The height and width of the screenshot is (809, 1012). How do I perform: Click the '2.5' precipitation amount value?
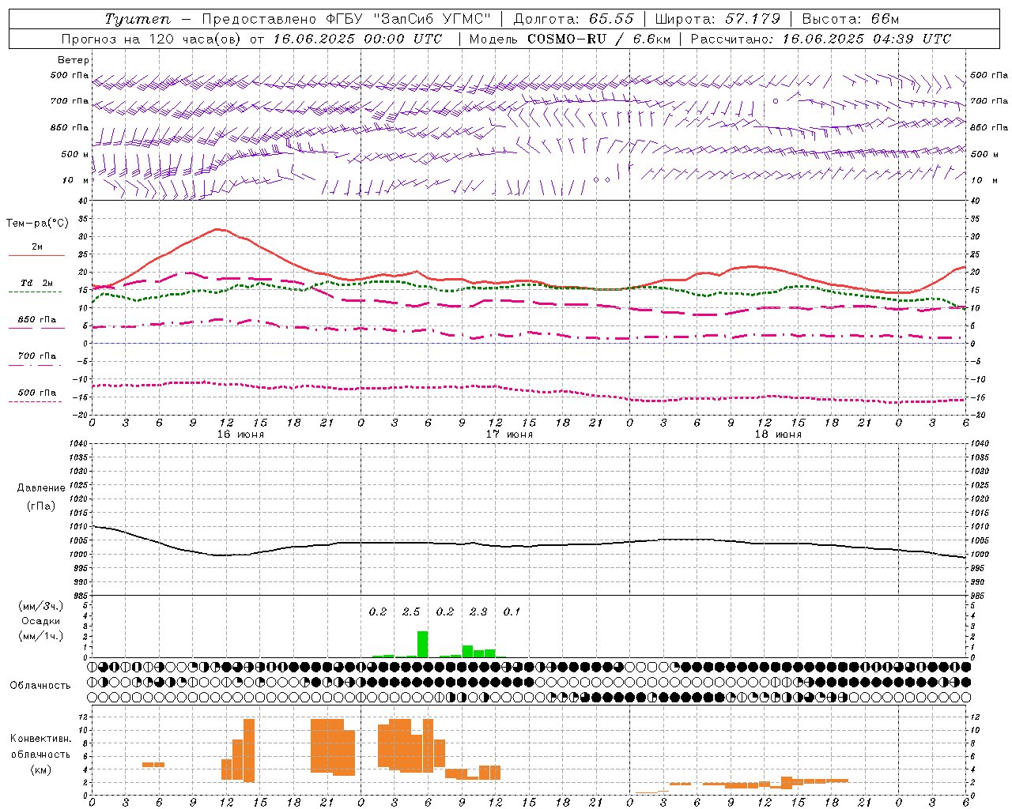(411, 612)
